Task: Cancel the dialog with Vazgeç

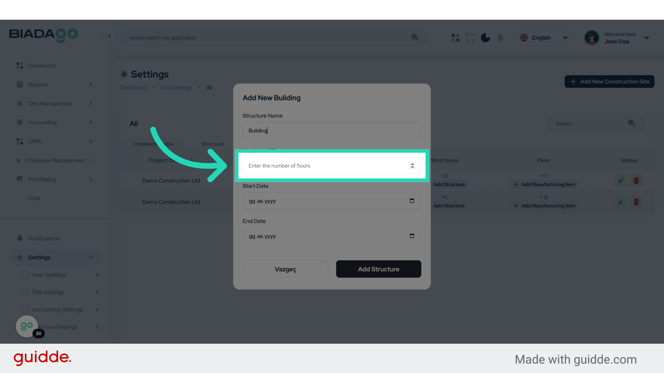Action: (285, 269)
